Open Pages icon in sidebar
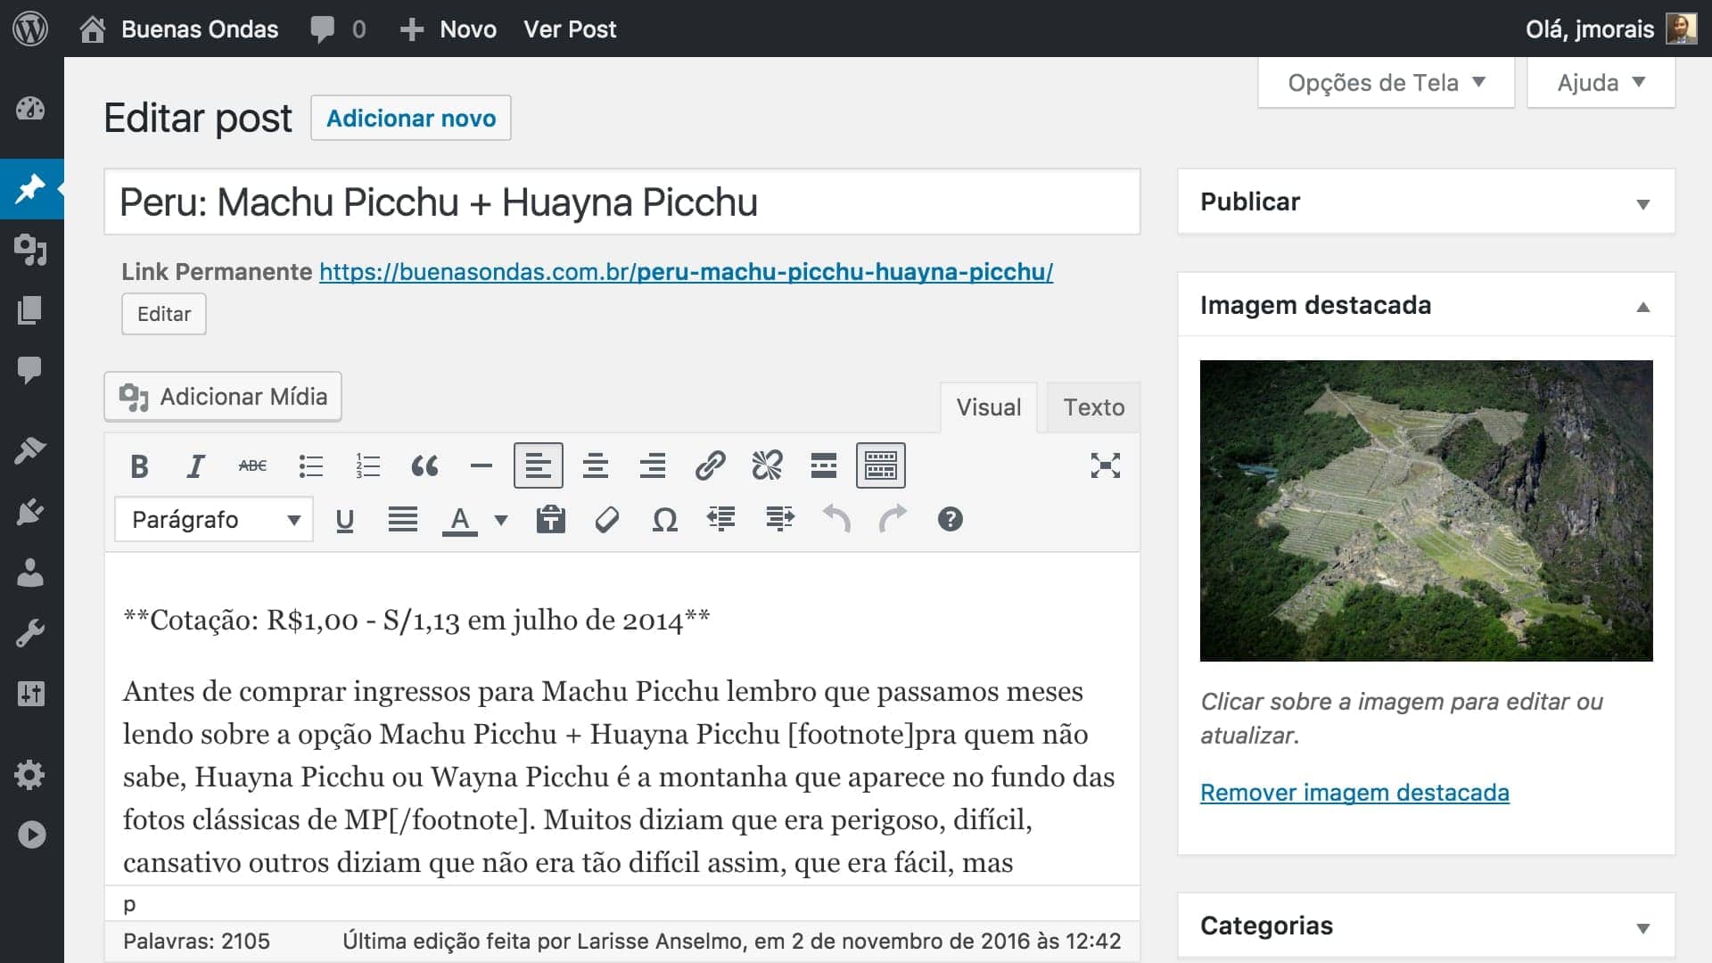 coord(30,309)
